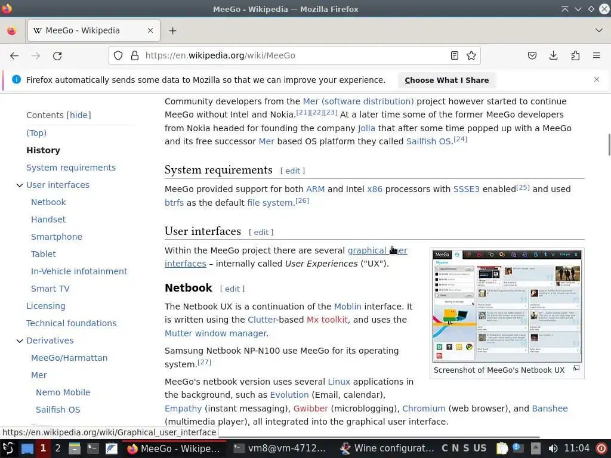Viewport: 611px width, 458px height.
Task: Open the red power logout icon
Action: [601, 448]
